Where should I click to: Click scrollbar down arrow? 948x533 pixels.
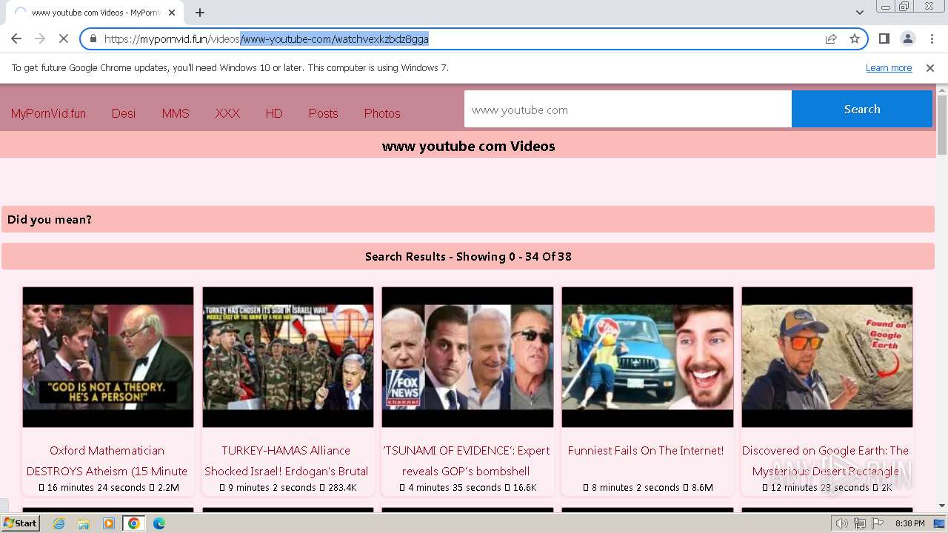942,506
